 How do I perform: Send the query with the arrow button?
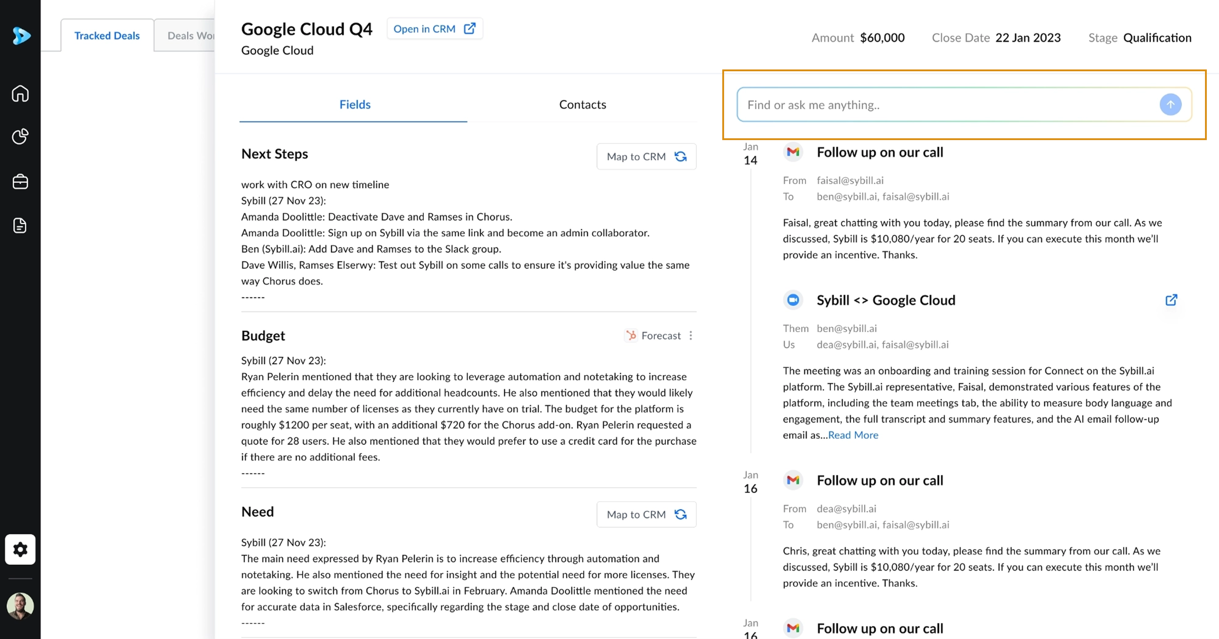[x=1171, y=104]
